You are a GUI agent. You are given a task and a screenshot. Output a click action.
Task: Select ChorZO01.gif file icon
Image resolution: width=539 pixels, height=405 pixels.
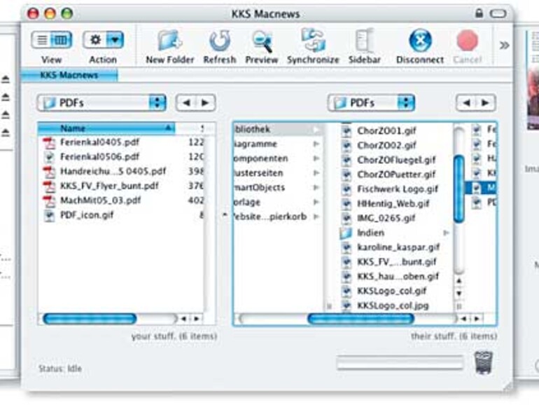(346, 131)
